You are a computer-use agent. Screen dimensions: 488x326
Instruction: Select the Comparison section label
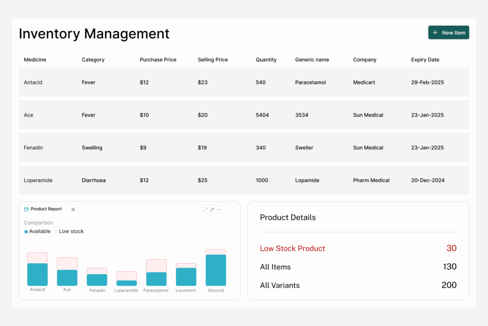tap(38, 223)
